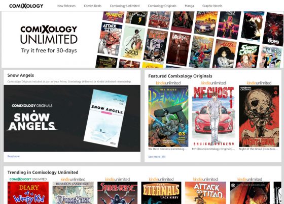Click See more Featured Originals link
Viewport: 284px width, 204px height.
click(x=157, y=157)
